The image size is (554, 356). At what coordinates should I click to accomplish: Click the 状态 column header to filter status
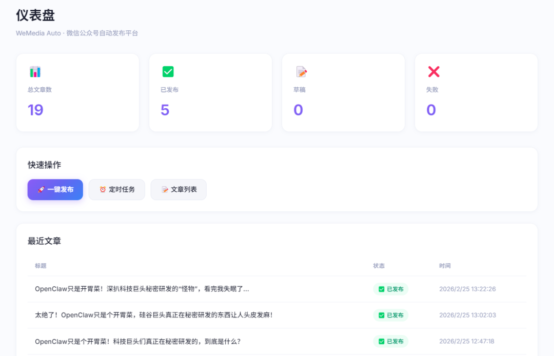(x=379, y=266)
